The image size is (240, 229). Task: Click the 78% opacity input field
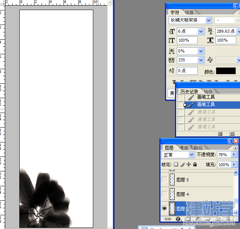pos(224,155)
